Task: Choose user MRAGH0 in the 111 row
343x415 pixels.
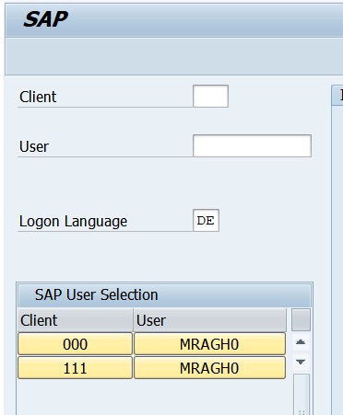Action: pyautogui.click(x=209, y=367)
